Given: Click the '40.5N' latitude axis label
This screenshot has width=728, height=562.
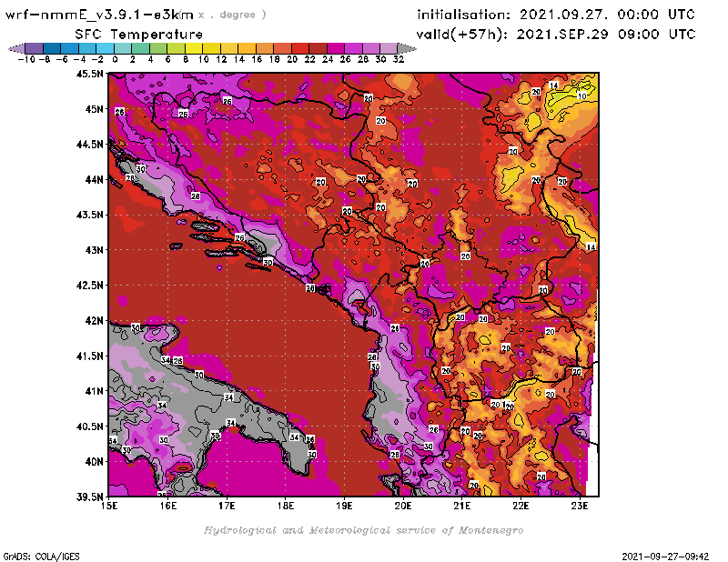Looking at the screenshot, I should click(89, 427).
